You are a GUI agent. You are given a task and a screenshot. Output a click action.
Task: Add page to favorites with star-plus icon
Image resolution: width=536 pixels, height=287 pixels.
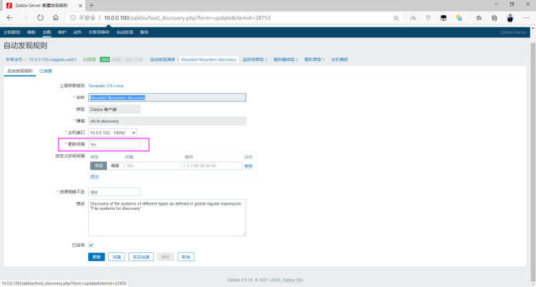click(x=396, y=18)
